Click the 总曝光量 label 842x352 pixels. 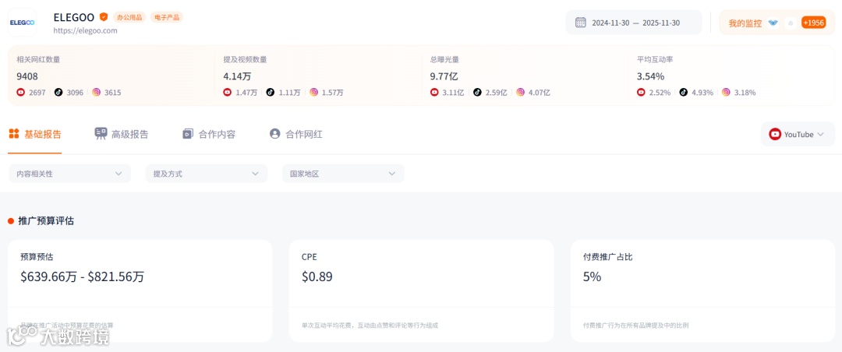[444, 59]
